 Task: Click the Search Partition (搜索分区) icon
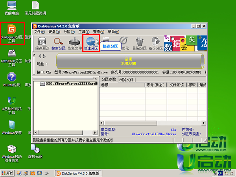58,44
